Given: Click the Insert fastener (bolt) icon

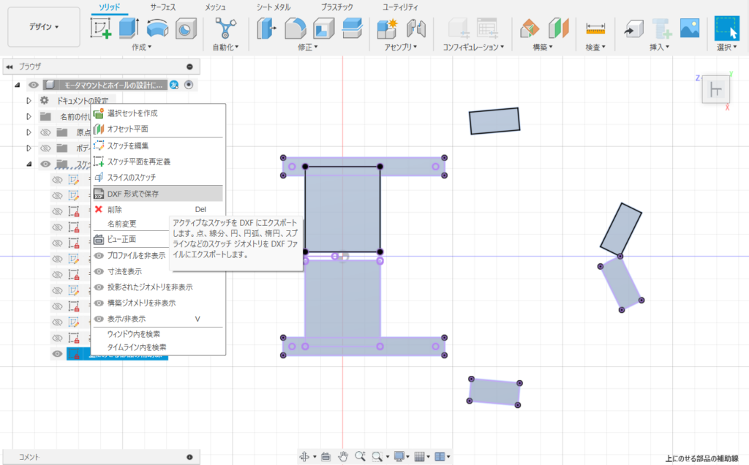Looking at the screenshot, I should tap(662, 29).
